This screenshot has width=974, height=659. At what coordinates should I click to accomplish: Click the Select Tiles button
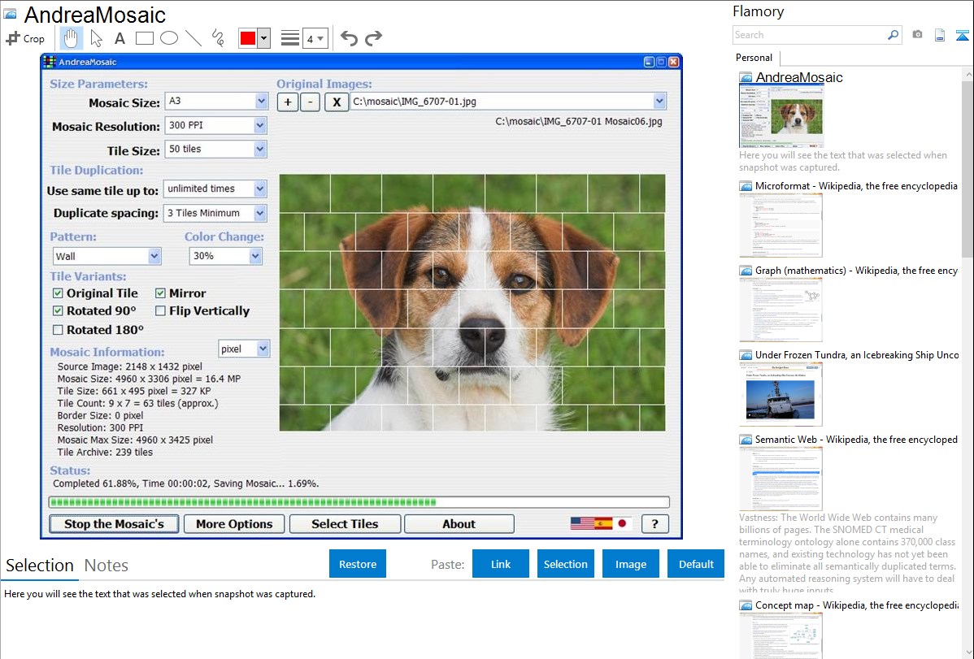point(345,523)
